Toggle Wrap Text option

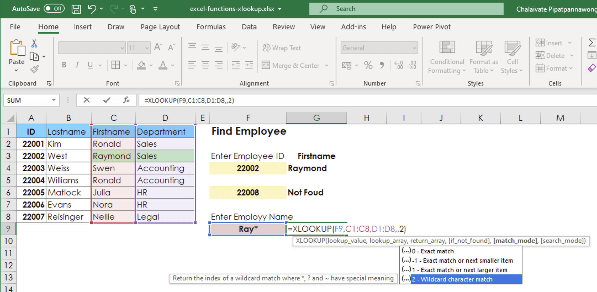pos(282,48)
